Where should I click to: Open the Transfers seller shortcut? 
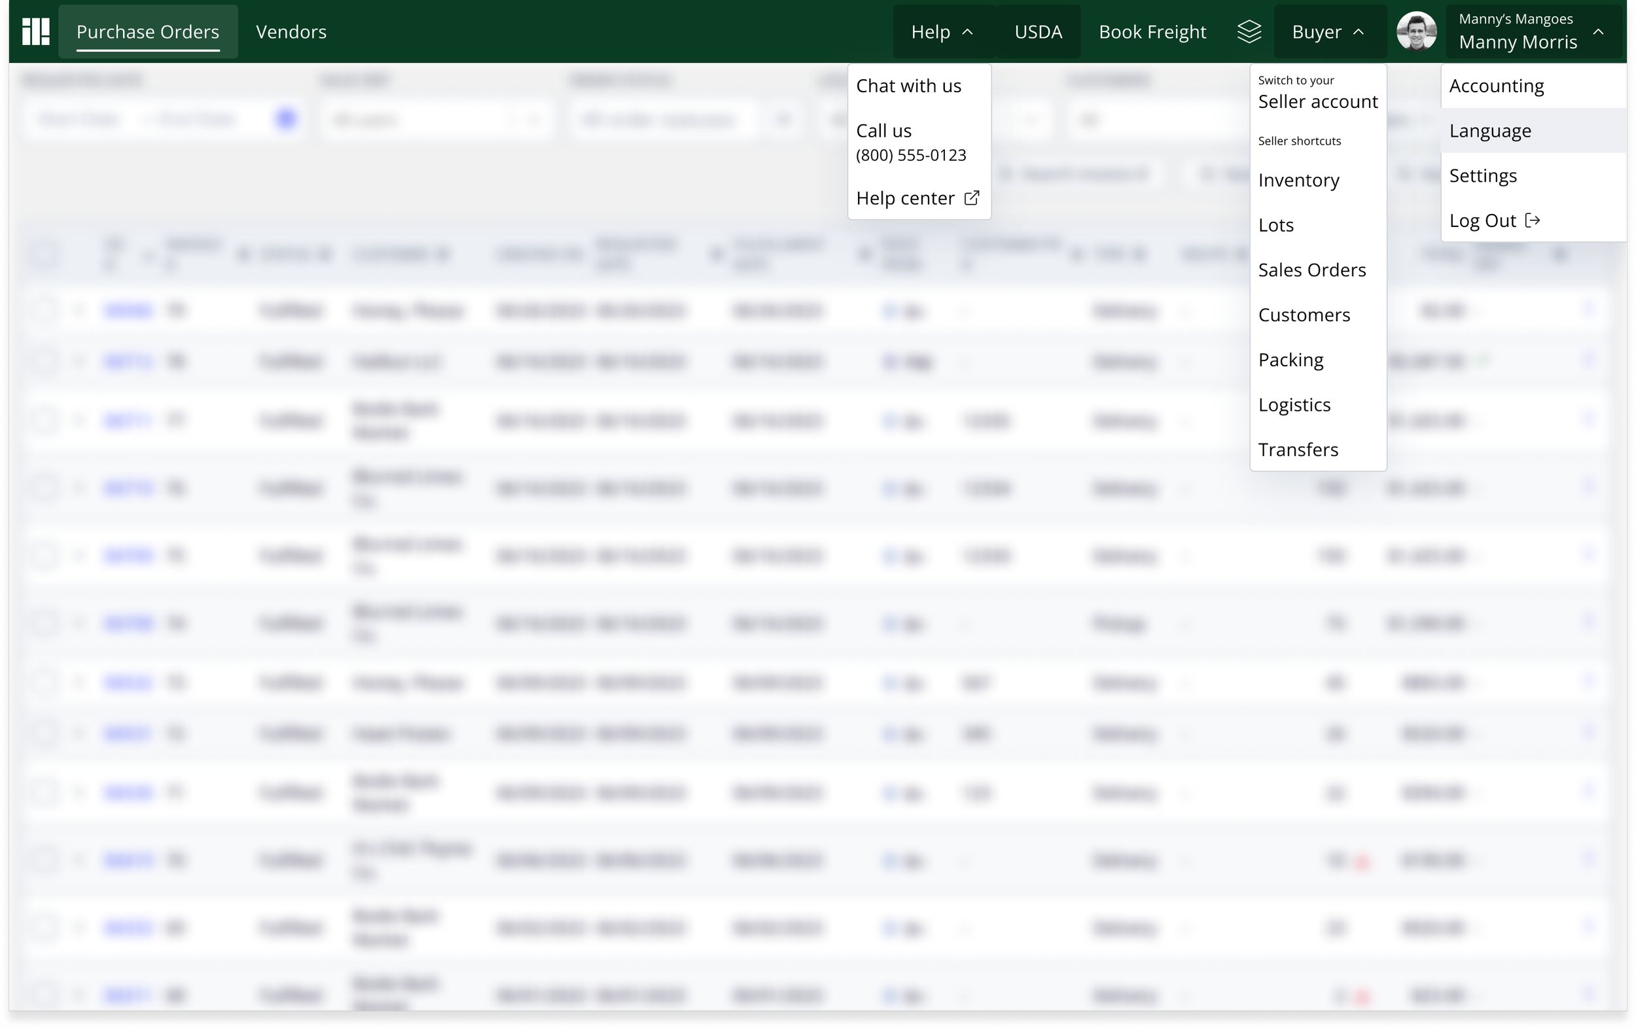(1298, 449)
